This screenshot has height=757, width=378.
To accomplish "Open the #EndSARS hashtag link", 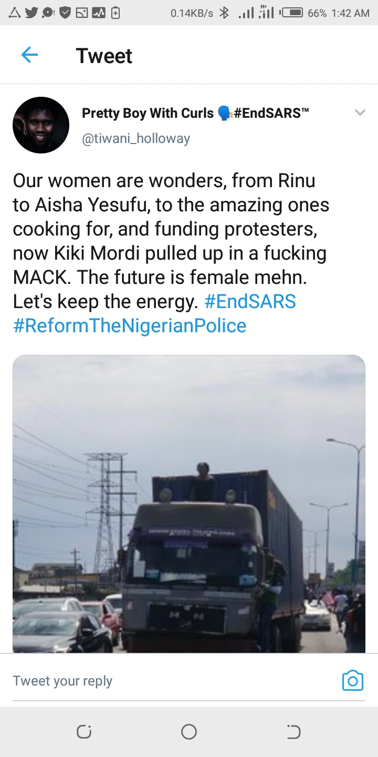I will [x=250, y=302].
